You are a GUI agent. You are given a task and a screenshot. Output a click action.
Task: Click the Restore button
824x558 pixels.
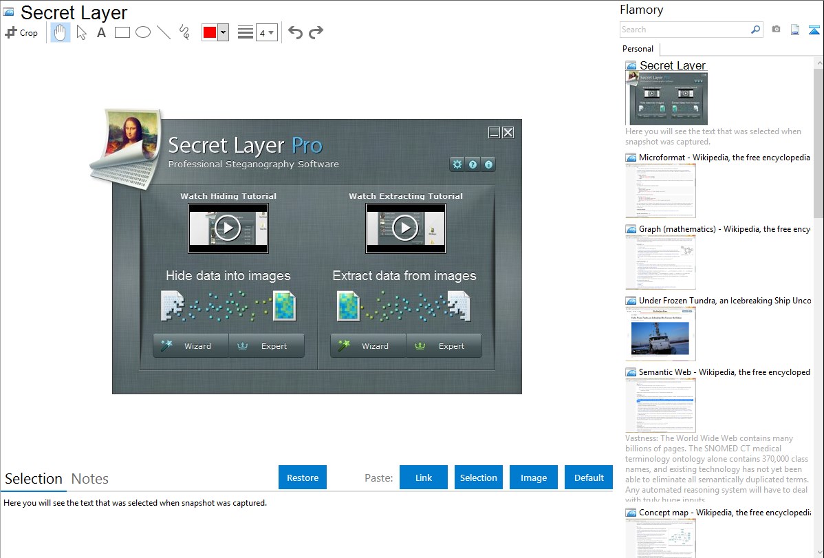(303, 477)
